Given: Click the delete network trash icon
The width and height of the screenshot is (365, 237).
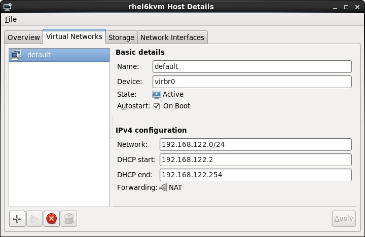Looking at the screenshot, I should (69, 219).
